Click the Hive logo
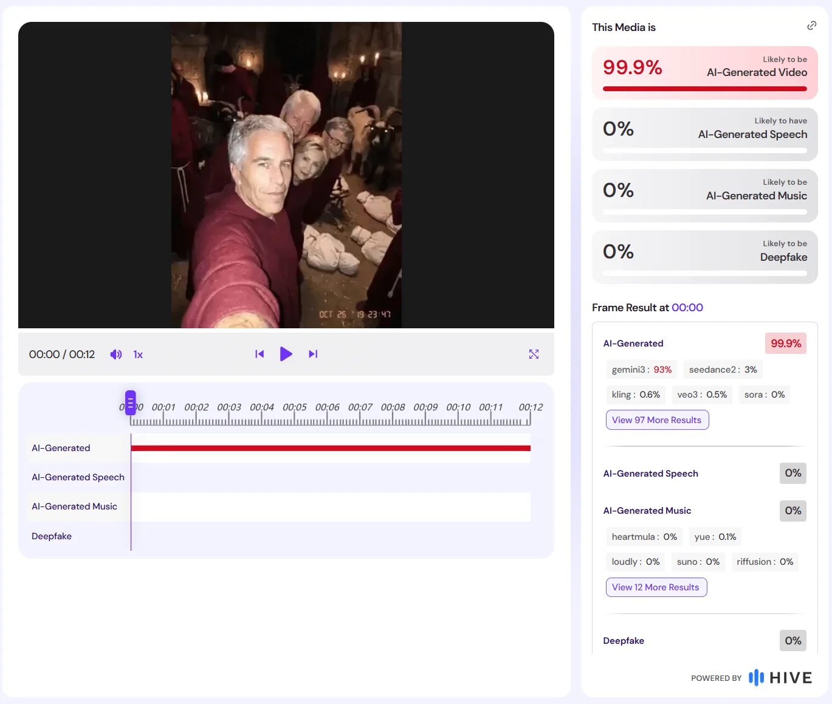The width and height of the screenshot is (832, 704). 780,677
